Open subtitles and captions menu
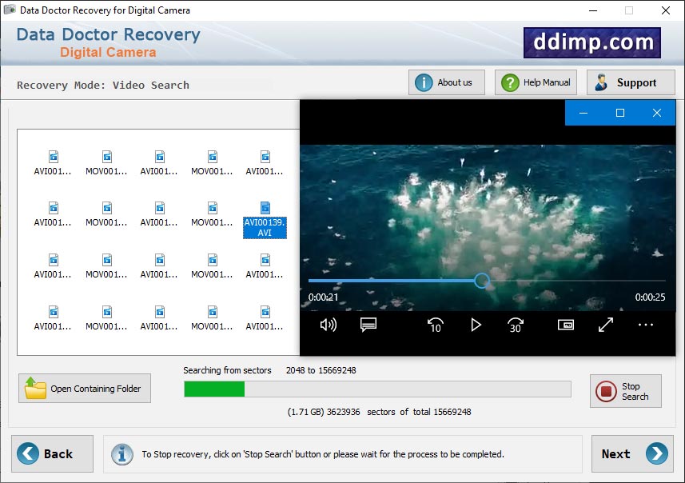The image size is (685, 483). [x=368, y=325]
